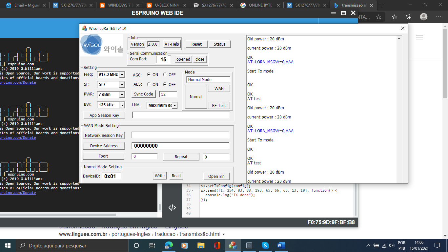Screen dimensions: 448x252
Task: Click the Status button
Action: pyautogui.click(x=219, y=44)
